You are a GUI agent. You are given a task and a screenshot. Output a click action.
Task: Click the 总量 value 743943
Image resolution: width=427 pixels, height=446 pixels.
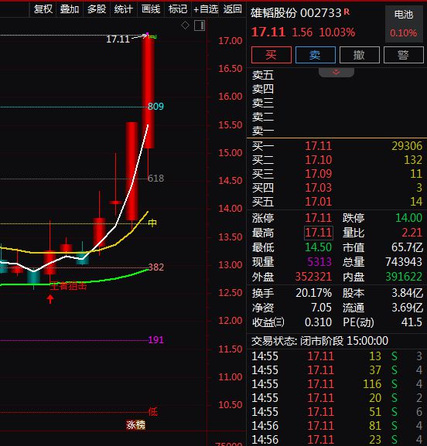[x=404, y=262]
